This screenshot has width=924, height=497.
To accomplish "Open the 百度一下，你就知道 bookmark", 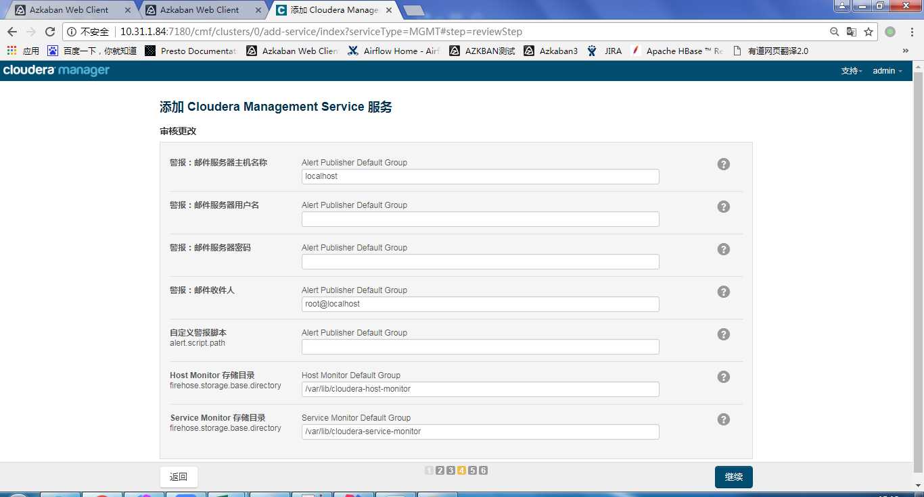I will (x=92, y=51).
